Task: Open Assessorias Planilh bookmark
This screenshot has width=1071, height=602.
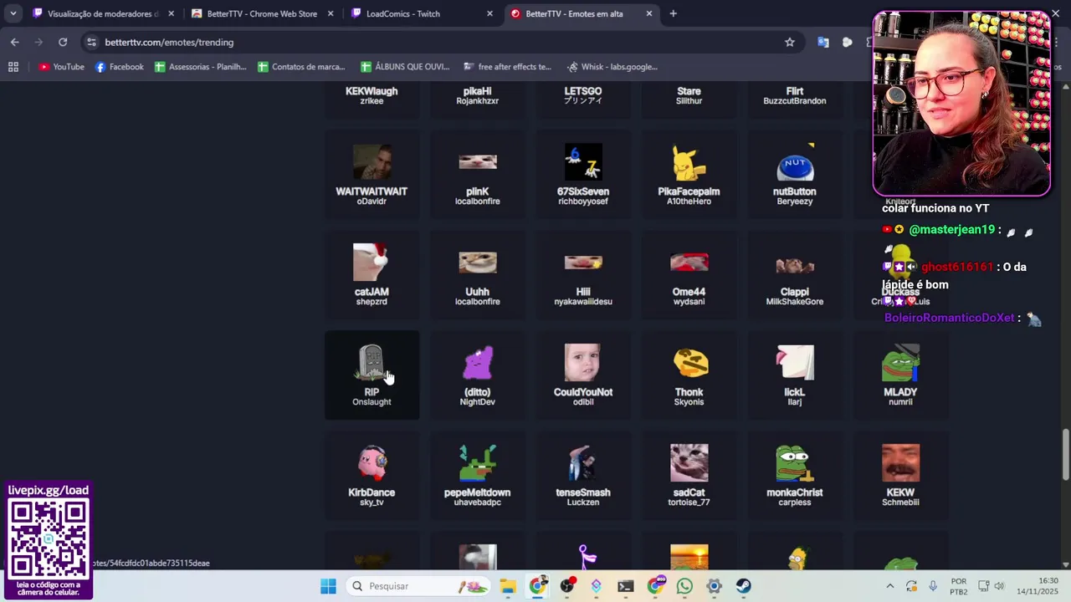Action: tap(201, 67)
